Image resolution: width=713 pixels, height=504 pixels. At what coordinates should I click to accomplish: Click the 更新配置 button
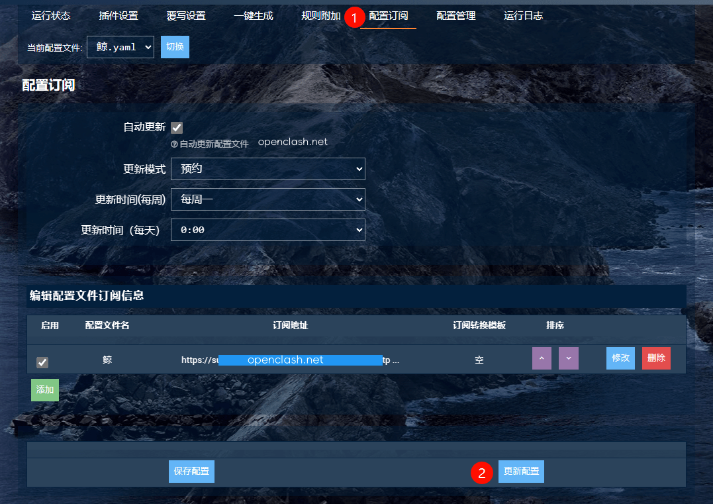coord(521,472)
